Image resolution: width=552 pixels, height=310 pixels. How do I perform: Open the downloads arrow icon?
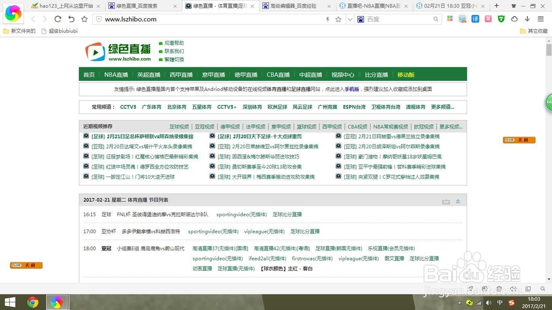527,19
